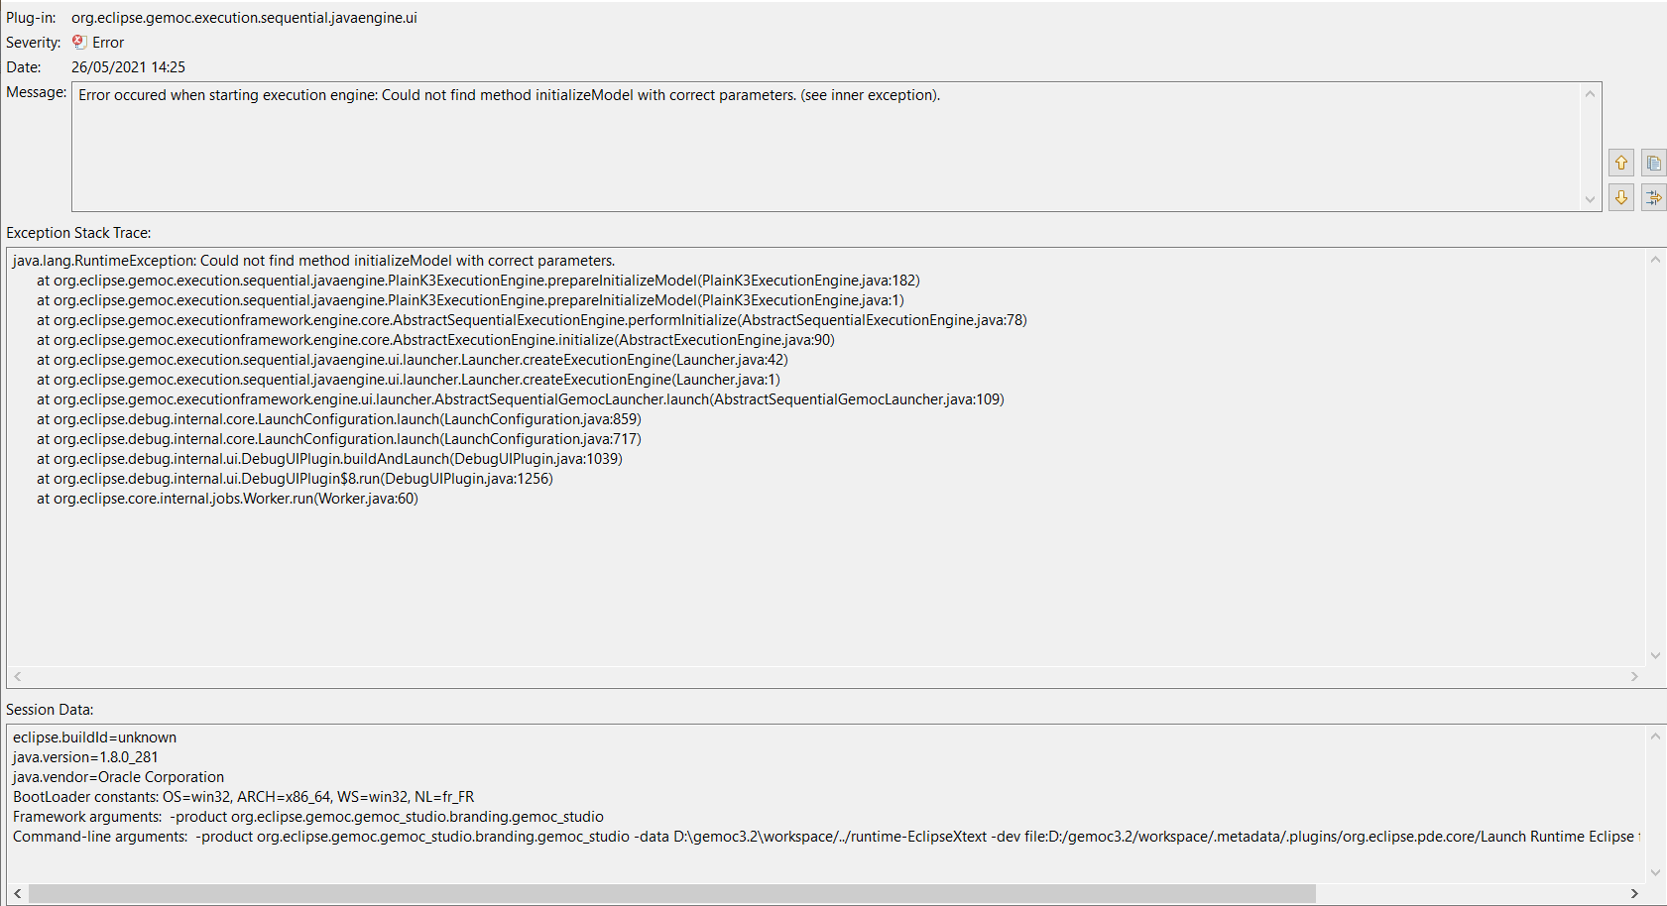Screen dimensions: 1667x906
Task: Copy event details to clipboard
Action: point(1653,163)
